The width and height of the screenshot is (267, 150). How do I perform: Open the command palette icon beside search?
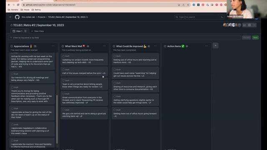coord(222,17)
